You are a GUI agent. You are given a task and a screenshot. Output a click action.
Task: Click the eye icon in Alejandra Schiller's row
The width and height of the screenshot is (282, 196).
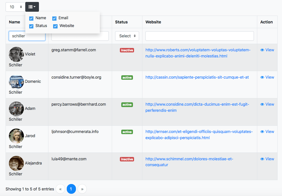[x=262, y=159]
